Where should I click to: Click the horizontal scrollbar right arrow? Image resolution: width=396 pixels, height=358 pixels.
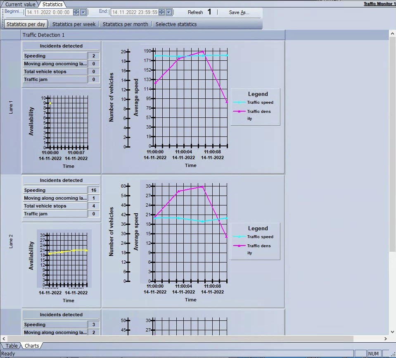386,339
